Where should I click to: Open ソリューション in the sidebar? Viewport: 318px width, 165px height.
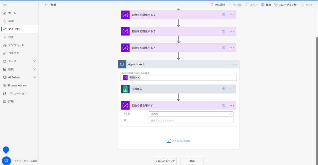pos(19,93)
